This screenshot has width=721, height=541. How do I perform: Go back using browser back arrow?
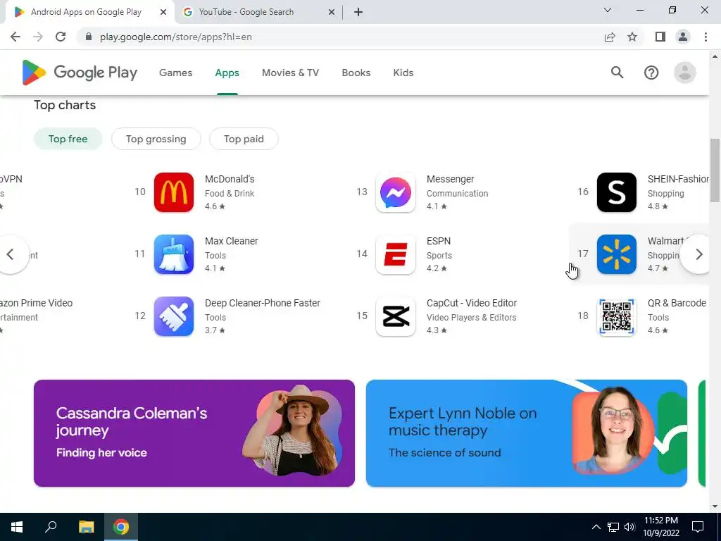[x=15, y=37]
